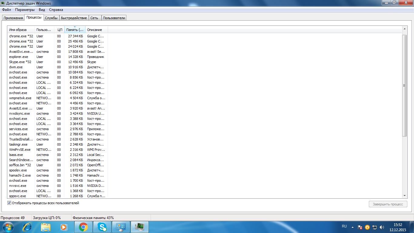Click the process list scrollbar thumb
Image resolution: width=414 pixels, height=233 pixels.
coord(405,86)
